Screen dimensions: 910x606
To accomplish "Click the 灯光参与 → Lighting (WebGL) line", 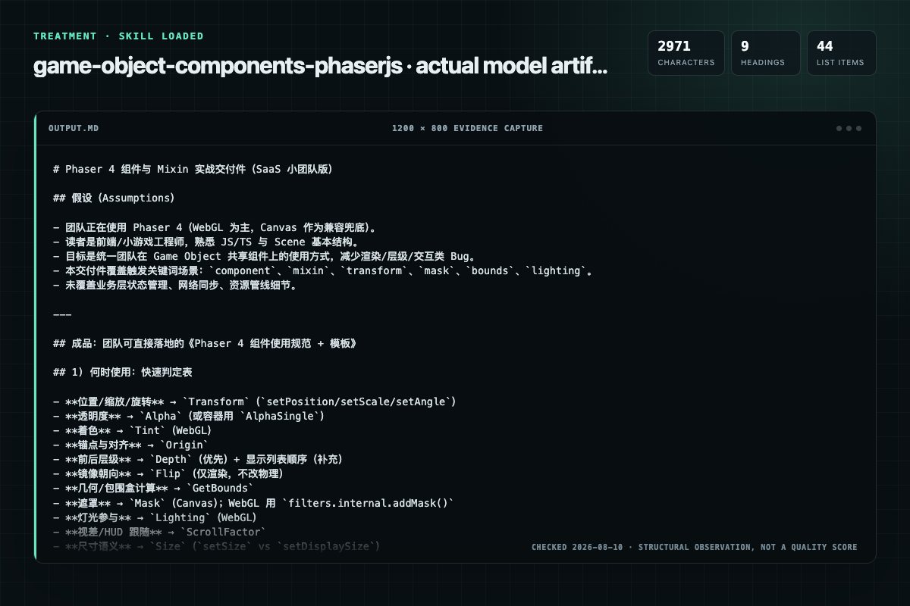I will click(155, 517).
